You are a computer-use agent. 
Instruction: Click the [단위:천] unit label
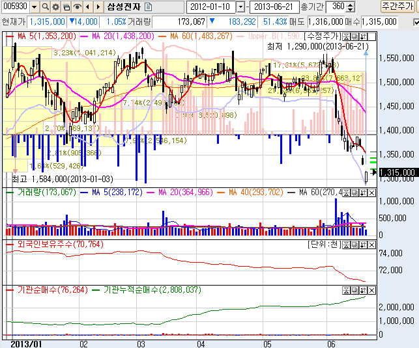coord(324,245)
